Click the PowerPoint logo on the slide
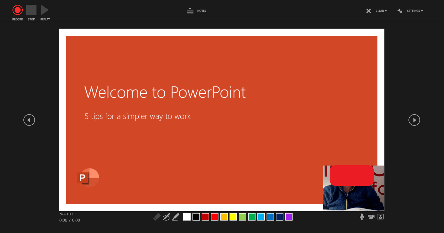 coord(88,177)
